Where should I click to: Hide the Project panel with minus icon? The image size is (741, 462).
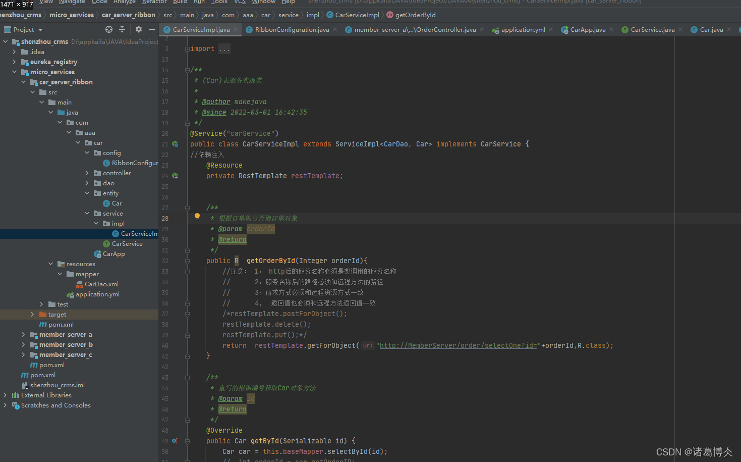(x=151, y=30)
